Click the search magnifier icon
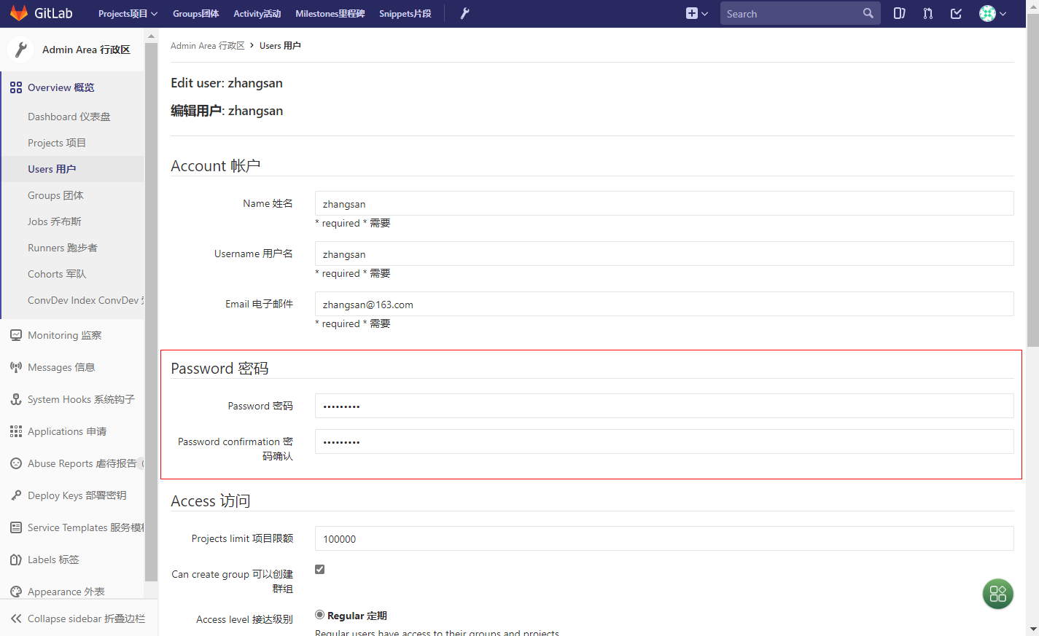Viewport: 1039px width, 636px height. tap(868, 13)
